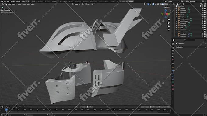Open the Physics properties tab

173,77
